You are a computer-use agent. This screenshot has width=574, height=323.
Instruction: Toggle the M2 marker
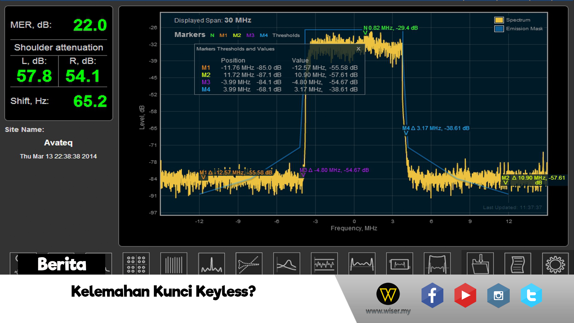237,35
